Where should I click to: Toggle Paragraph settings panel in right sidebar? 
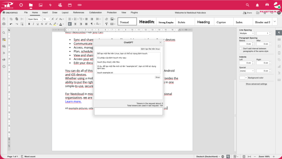[279, 33]
